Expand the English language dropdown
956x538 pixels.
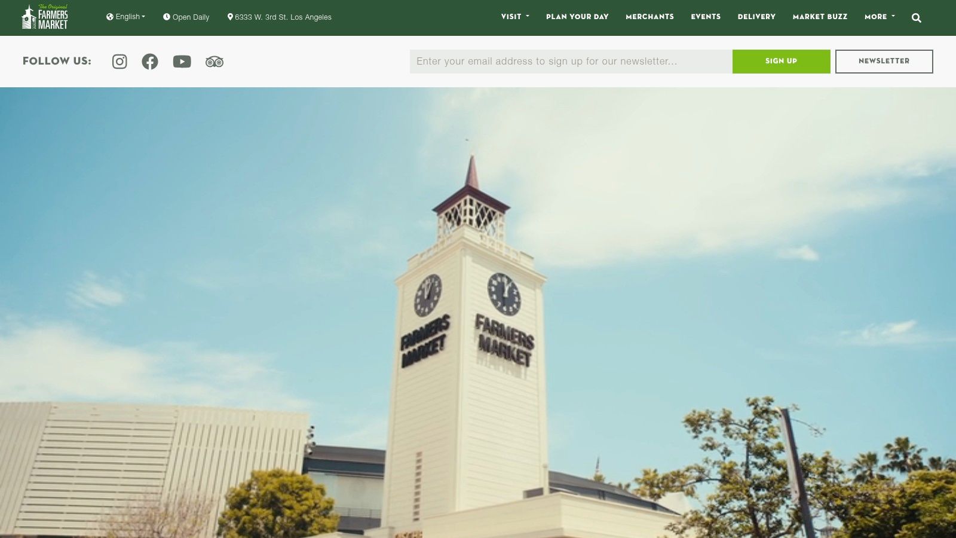point(125,17)
